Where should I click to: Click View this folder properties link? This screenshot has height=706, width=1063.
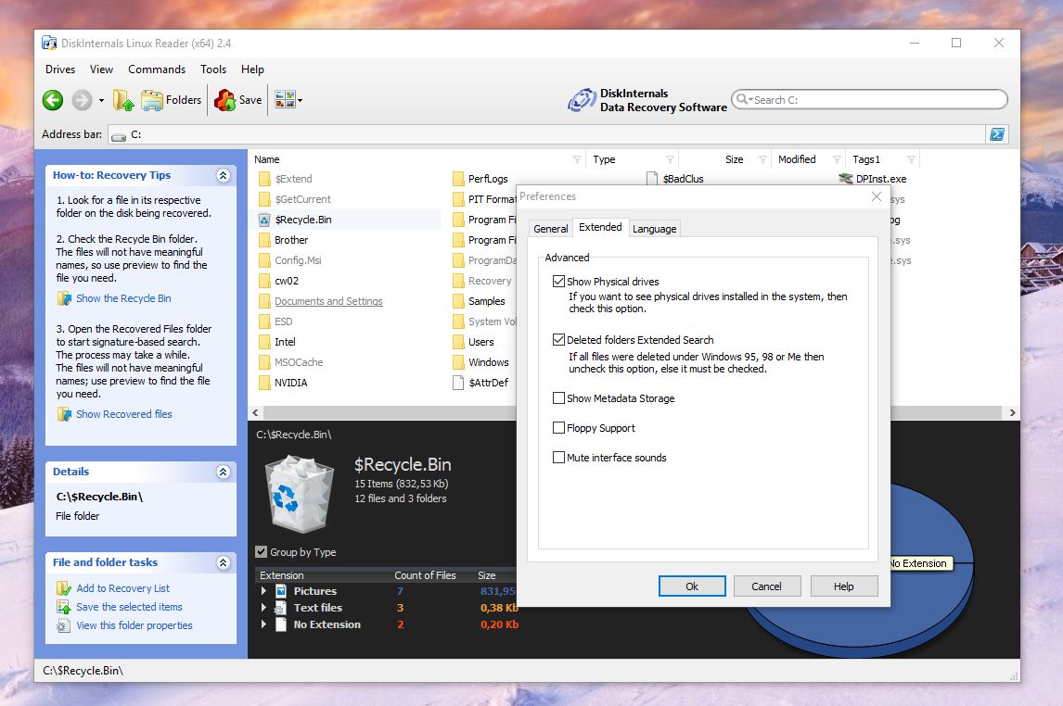click(x=134, y=625)
